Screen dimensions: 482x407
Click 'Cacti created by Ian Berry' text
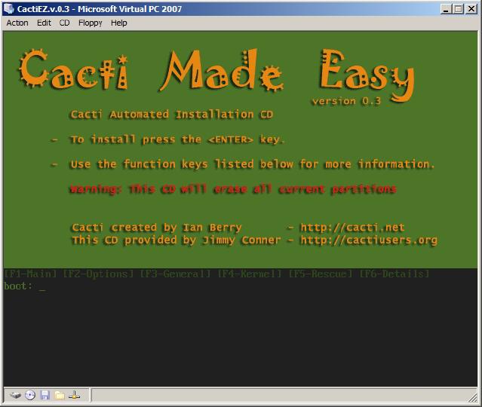(157, 228)
